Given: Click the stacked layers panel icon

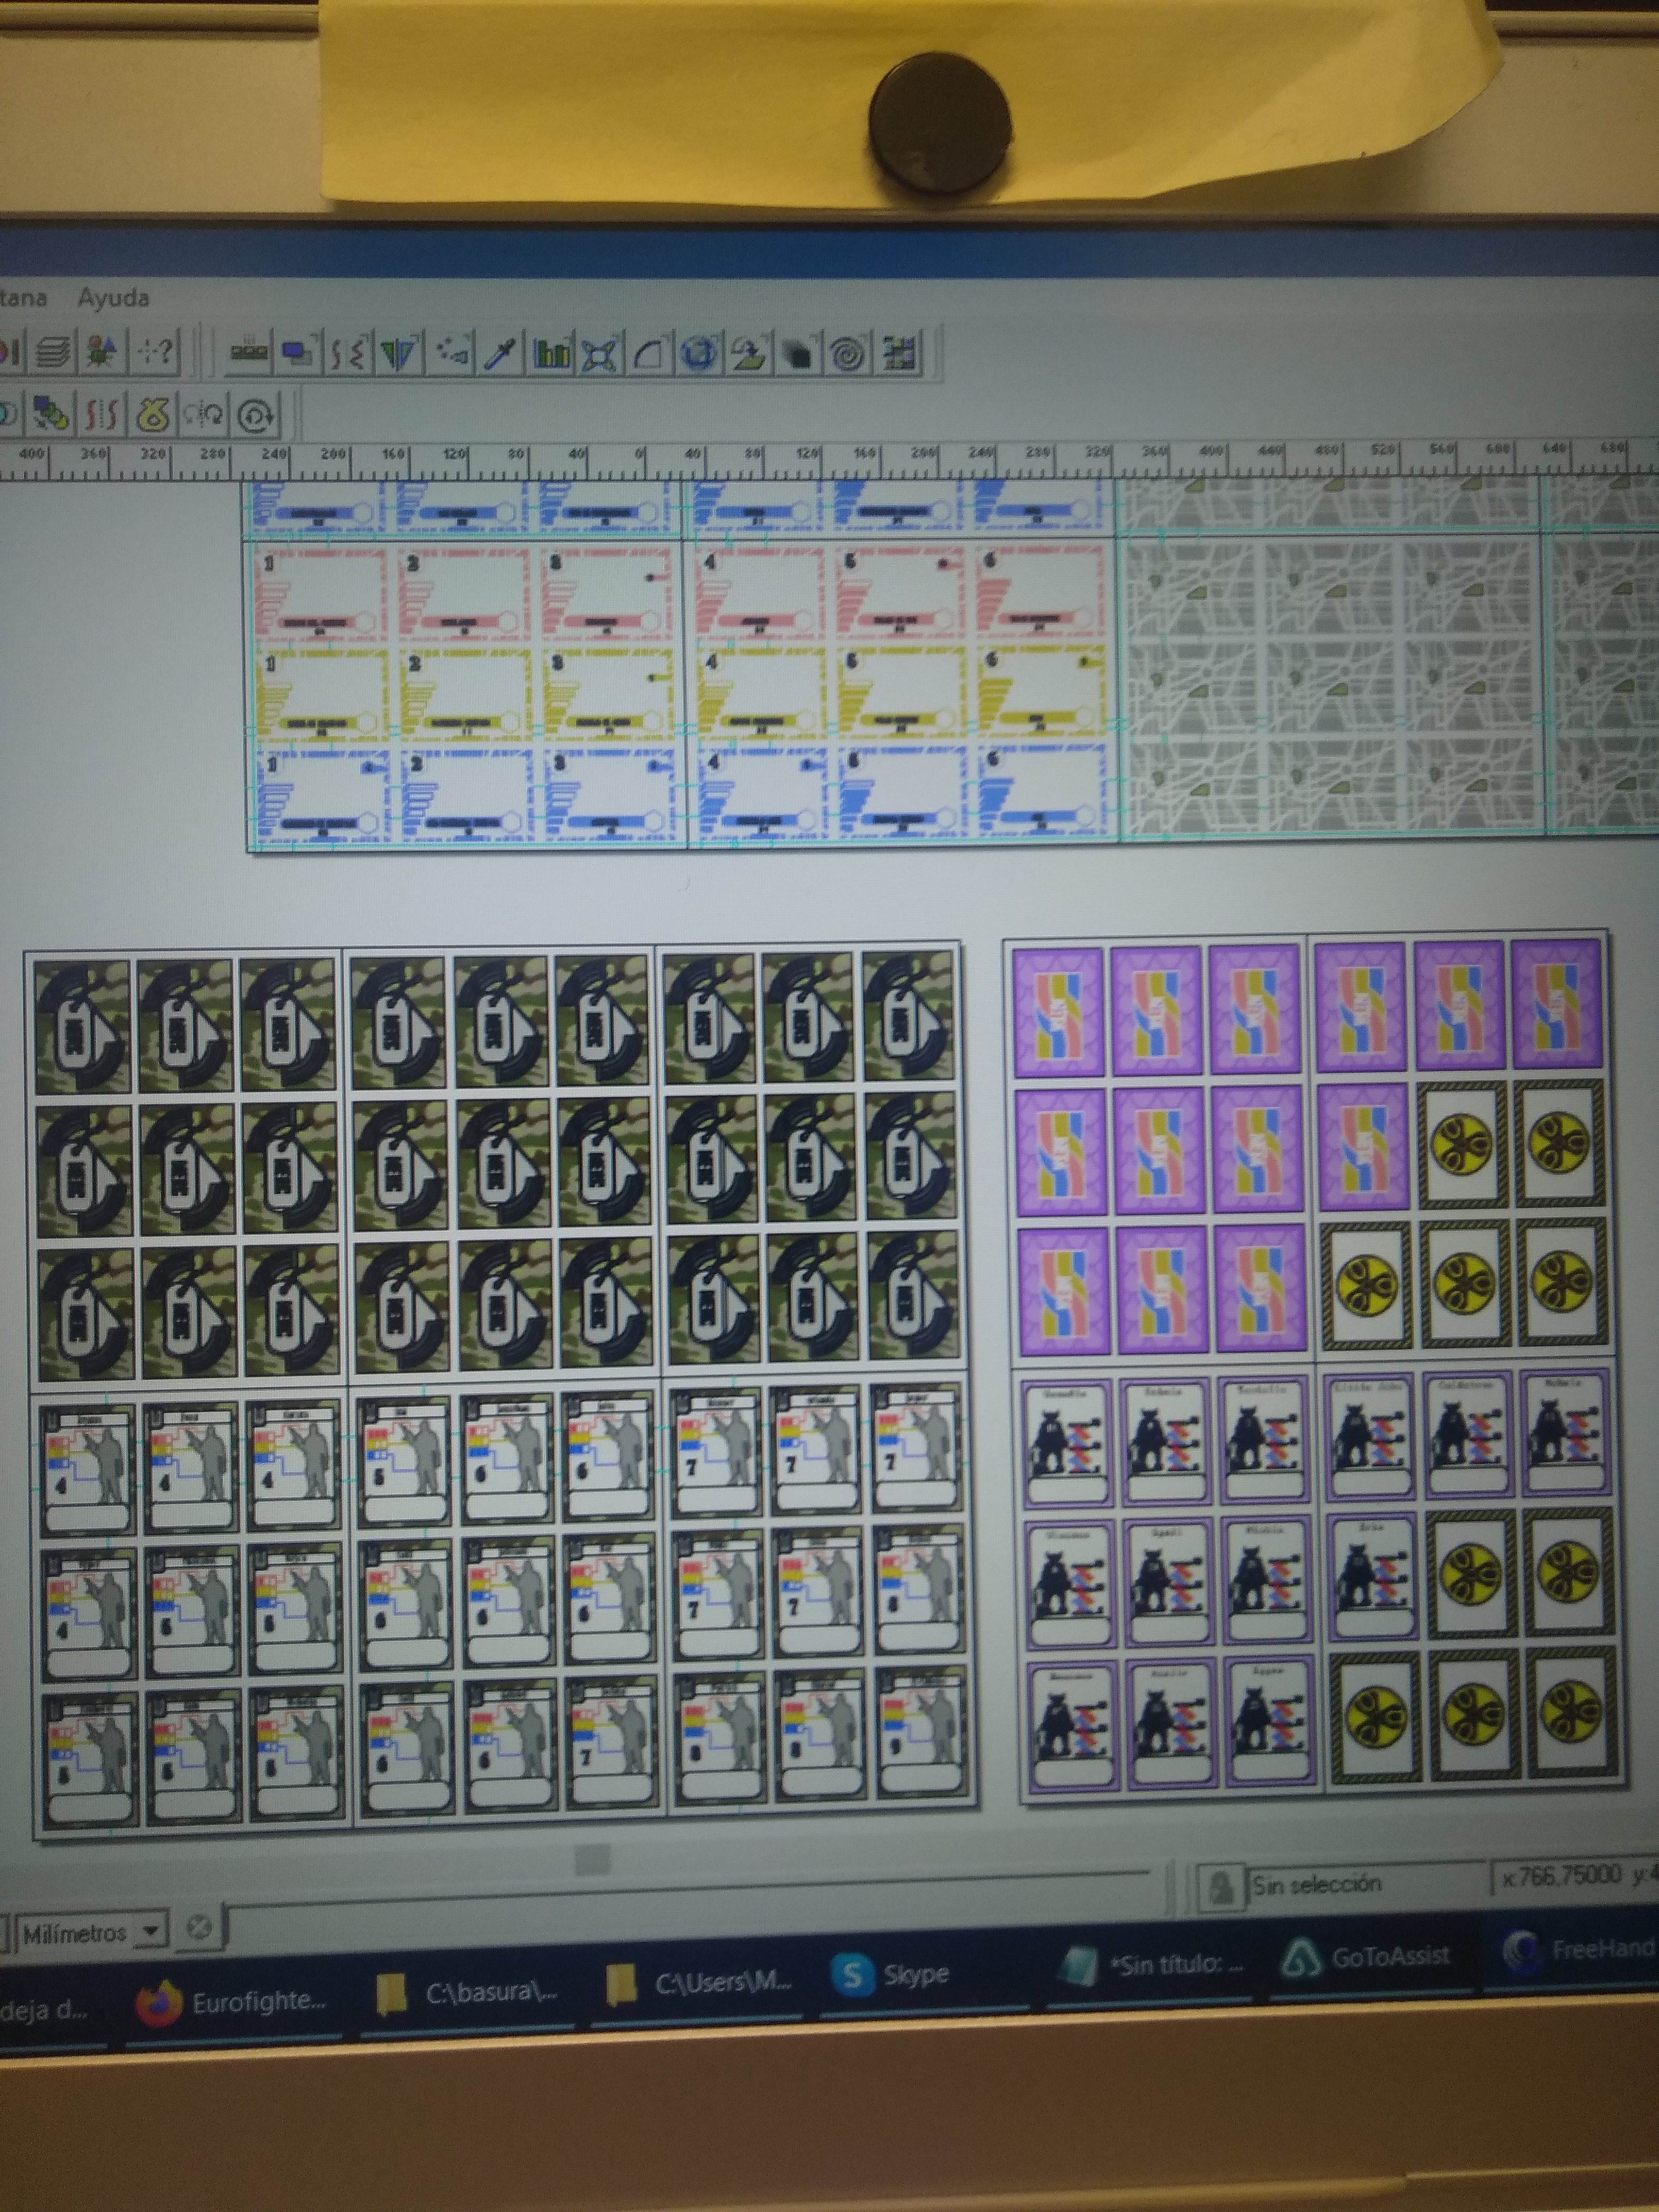Looking at the screenshot, I should coord(53,352).
